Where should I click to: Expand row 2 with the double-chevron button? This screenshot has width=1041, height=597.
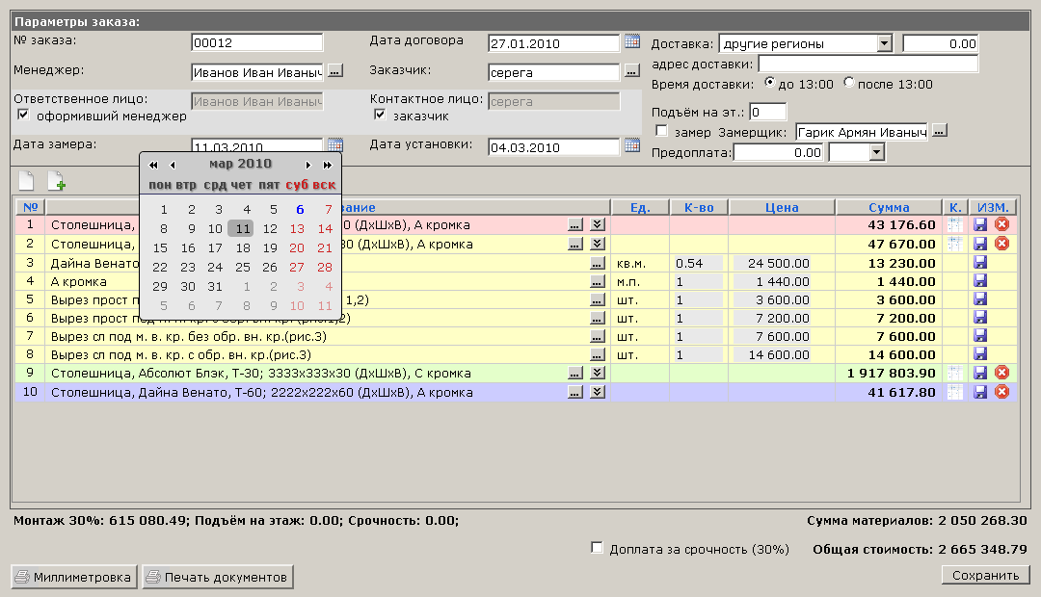point(598,245)
